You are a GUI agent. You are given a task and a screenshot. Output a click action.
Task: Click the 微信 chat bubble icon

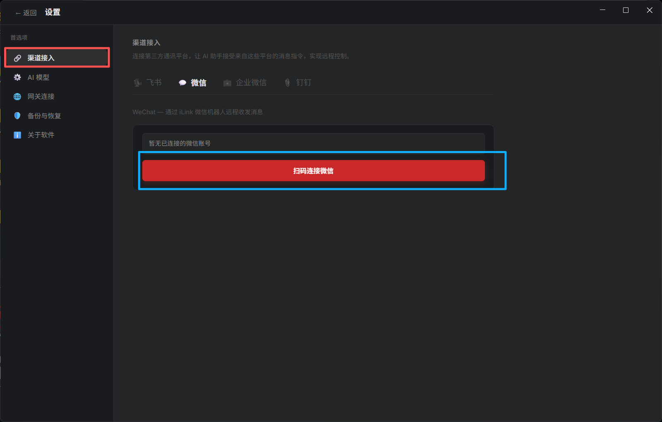tap(182, 83)
